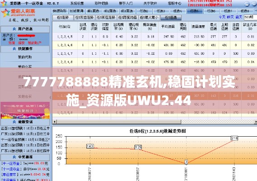Image resolution: width=257 pixels, height=181 pixels.
Task: Open the 系统设置 menu
Action: pos(77,3)
